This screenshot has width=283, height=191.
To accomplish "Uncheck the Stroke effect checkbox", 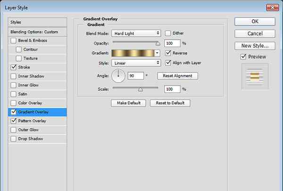I will [13, 67].
